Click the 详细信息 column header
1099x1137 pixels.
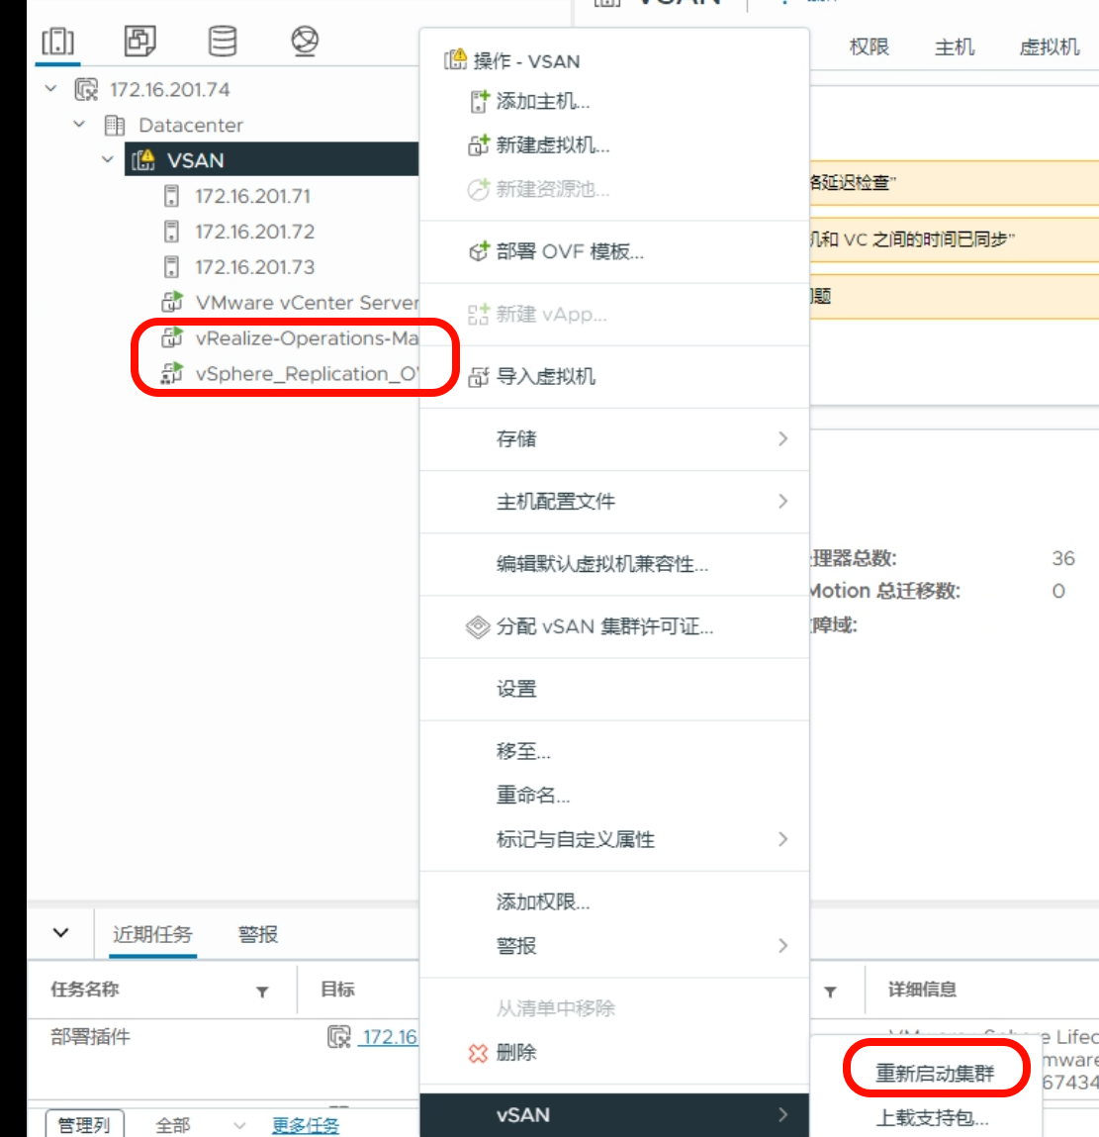(922, 990)
